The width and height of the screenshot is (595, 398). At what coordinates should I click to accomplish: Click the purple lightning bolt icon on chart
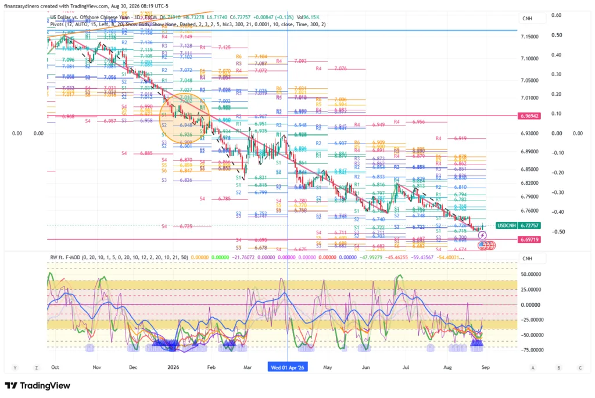[482, 236]
